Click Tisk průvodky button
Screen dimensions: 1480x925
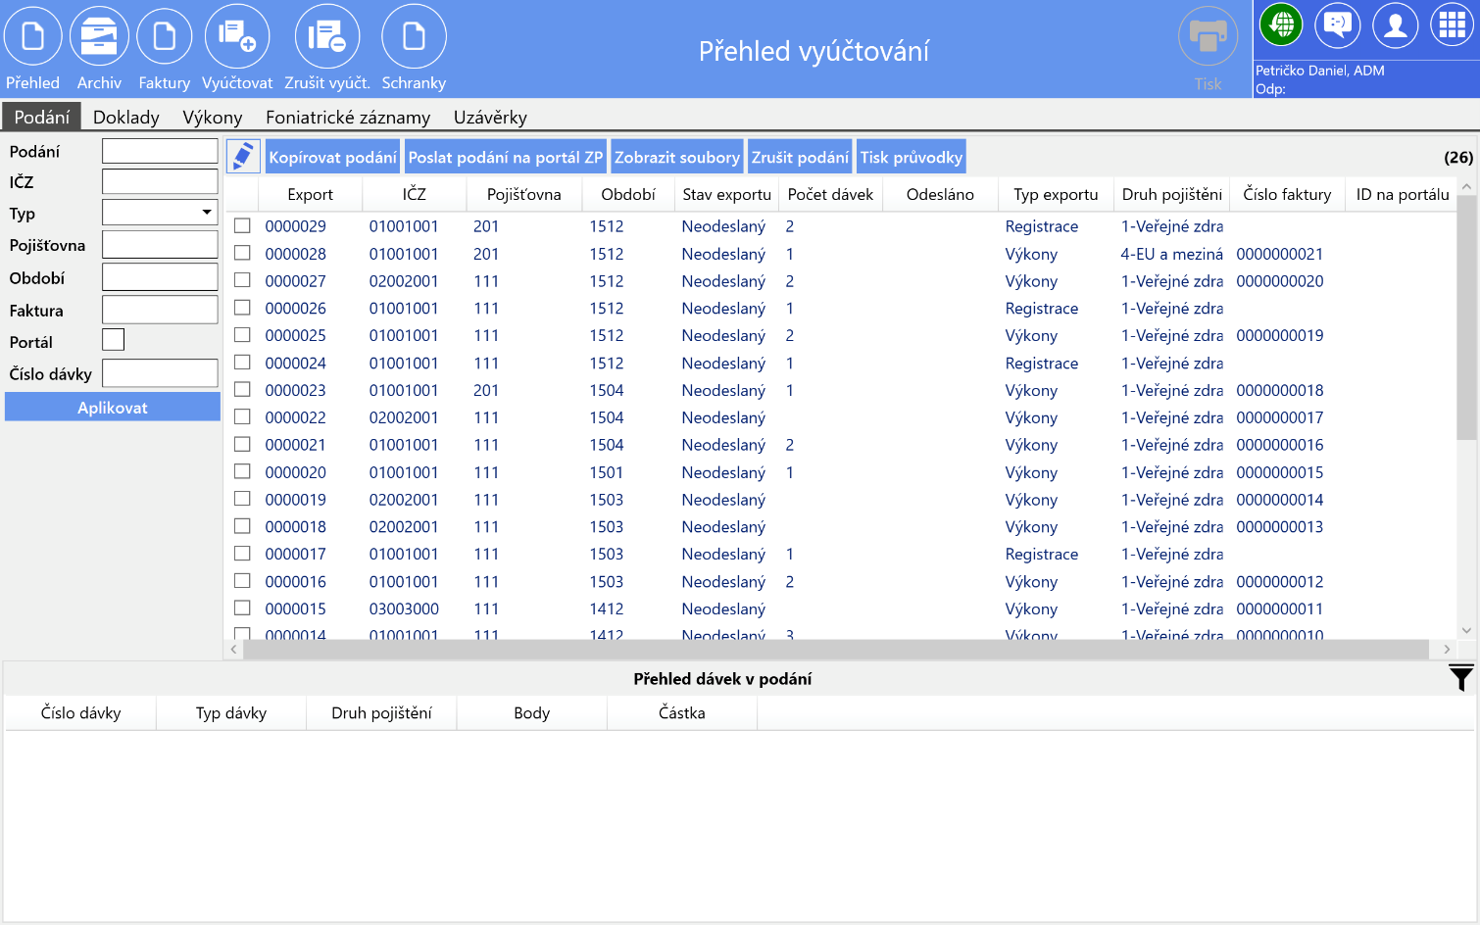912,157
